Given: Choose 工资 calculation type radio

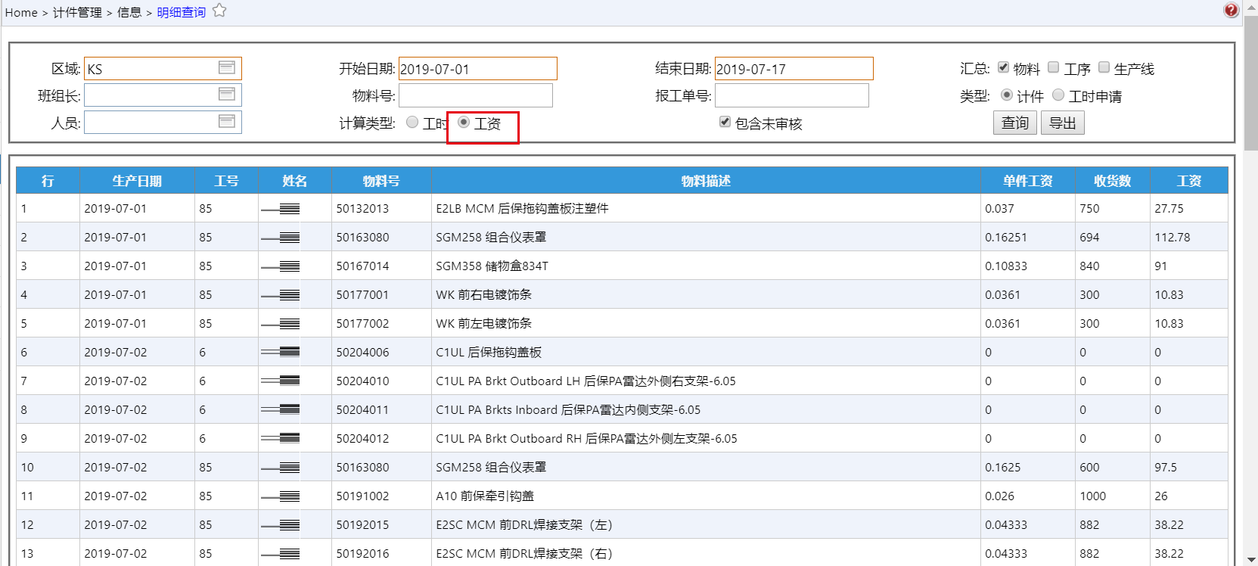Looking at the screenshot, I should [464, 122].
